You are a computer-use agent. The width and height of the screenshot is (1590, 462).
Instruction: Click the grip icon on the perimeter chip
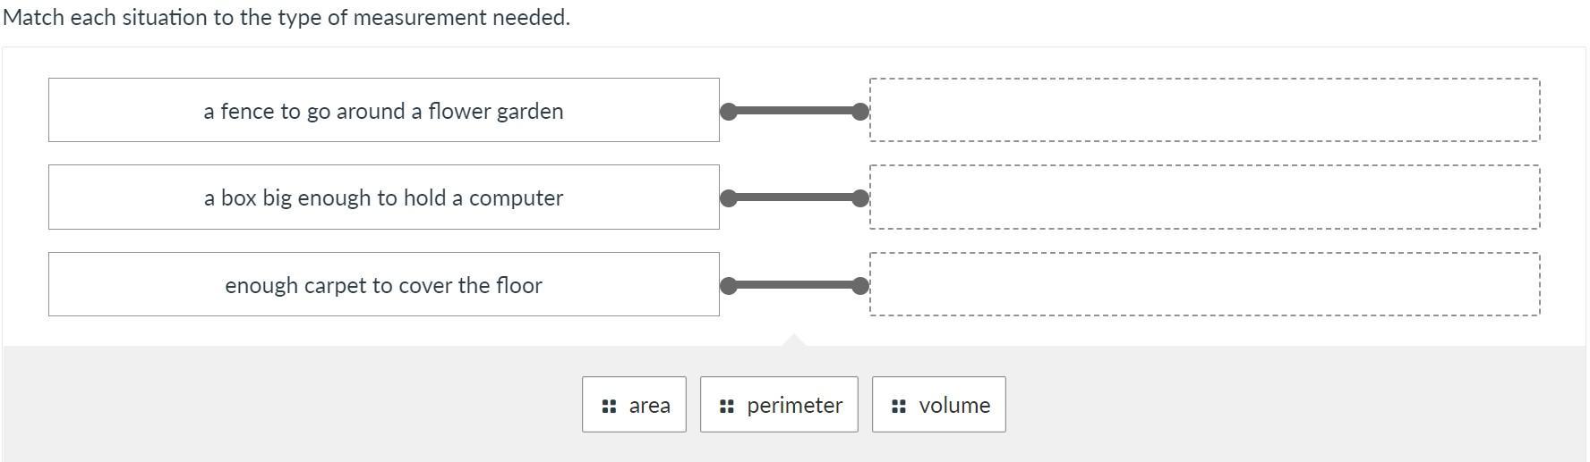coord(727,406)
